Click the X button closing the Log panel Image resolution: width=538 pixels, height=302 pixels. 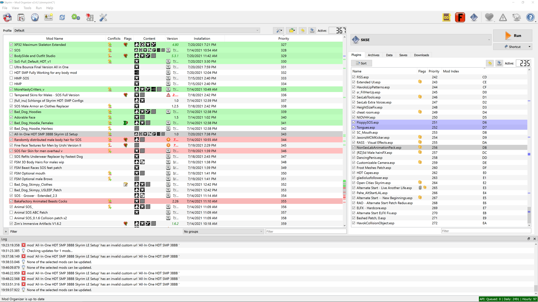[x=534, y=239]
